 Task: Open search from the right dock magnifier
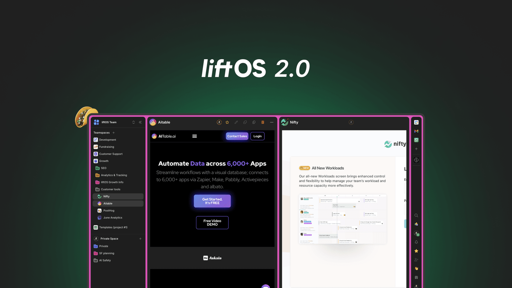tap(416, 215)
